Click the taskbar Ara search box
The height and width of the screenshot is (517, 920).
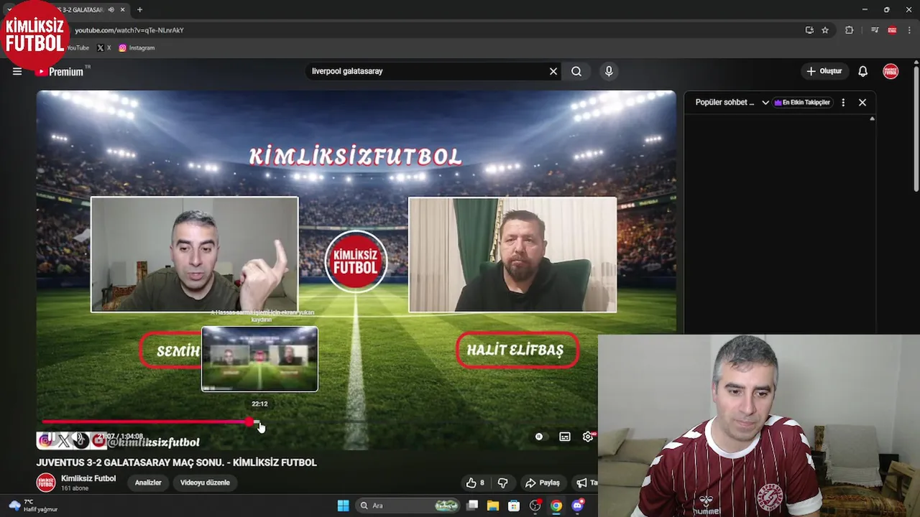tap(408, 506)
